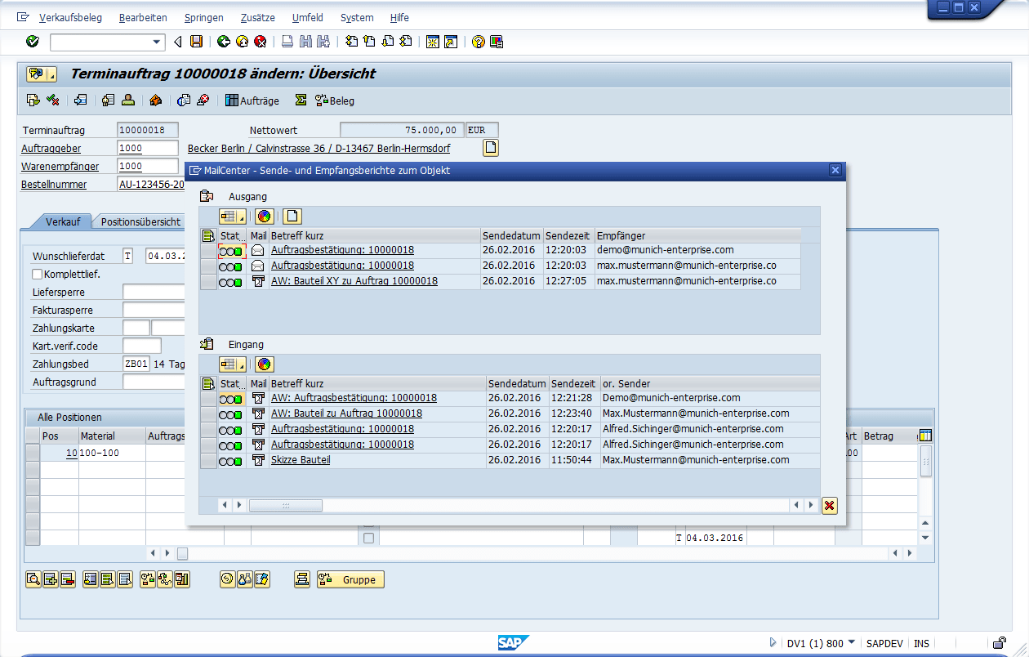Click the red X cancel button in MailCenter dialog

tap(830, 506)
